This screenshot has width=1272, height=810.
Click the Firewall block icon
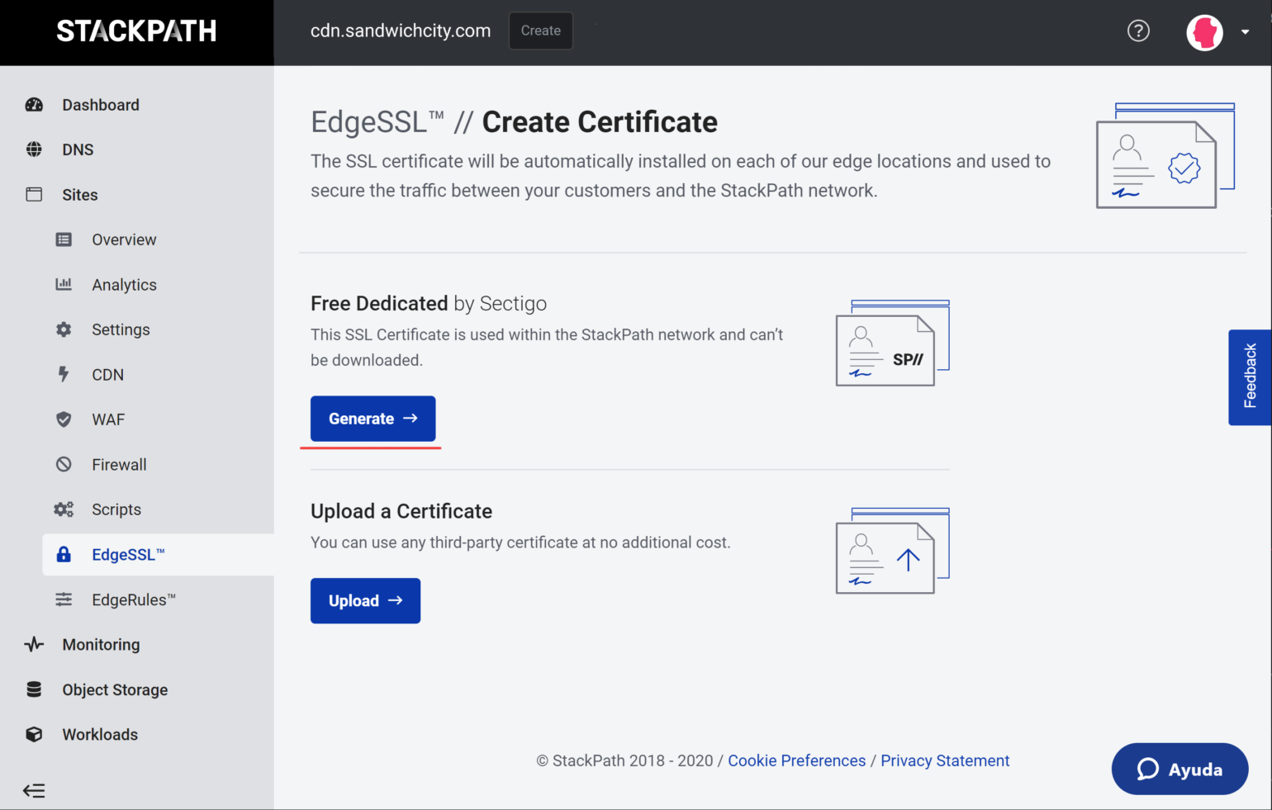[64, 464]
